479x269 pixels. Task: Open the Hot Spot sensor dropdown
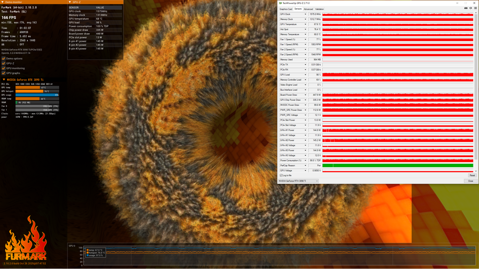(305, 29)
